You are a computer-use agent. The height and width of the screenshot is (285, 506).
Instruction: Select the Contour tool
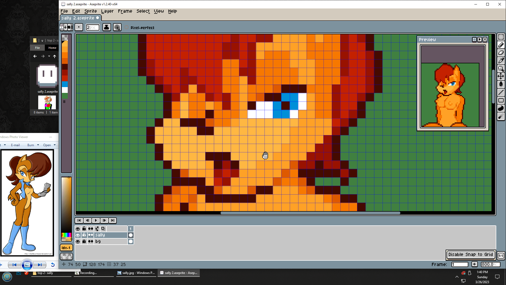click(501, 108)
